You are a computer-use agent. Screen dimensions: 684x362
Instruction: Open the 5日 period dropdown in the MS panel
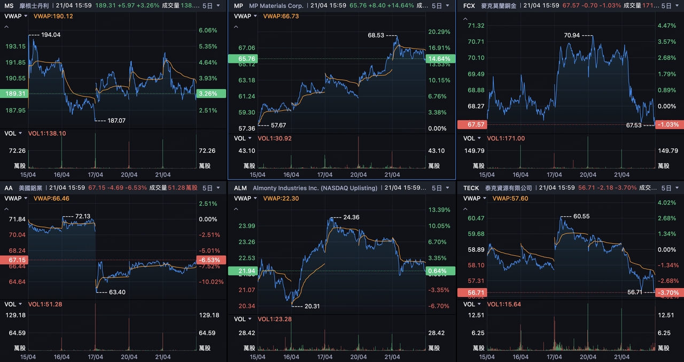[x=211, y=6]
